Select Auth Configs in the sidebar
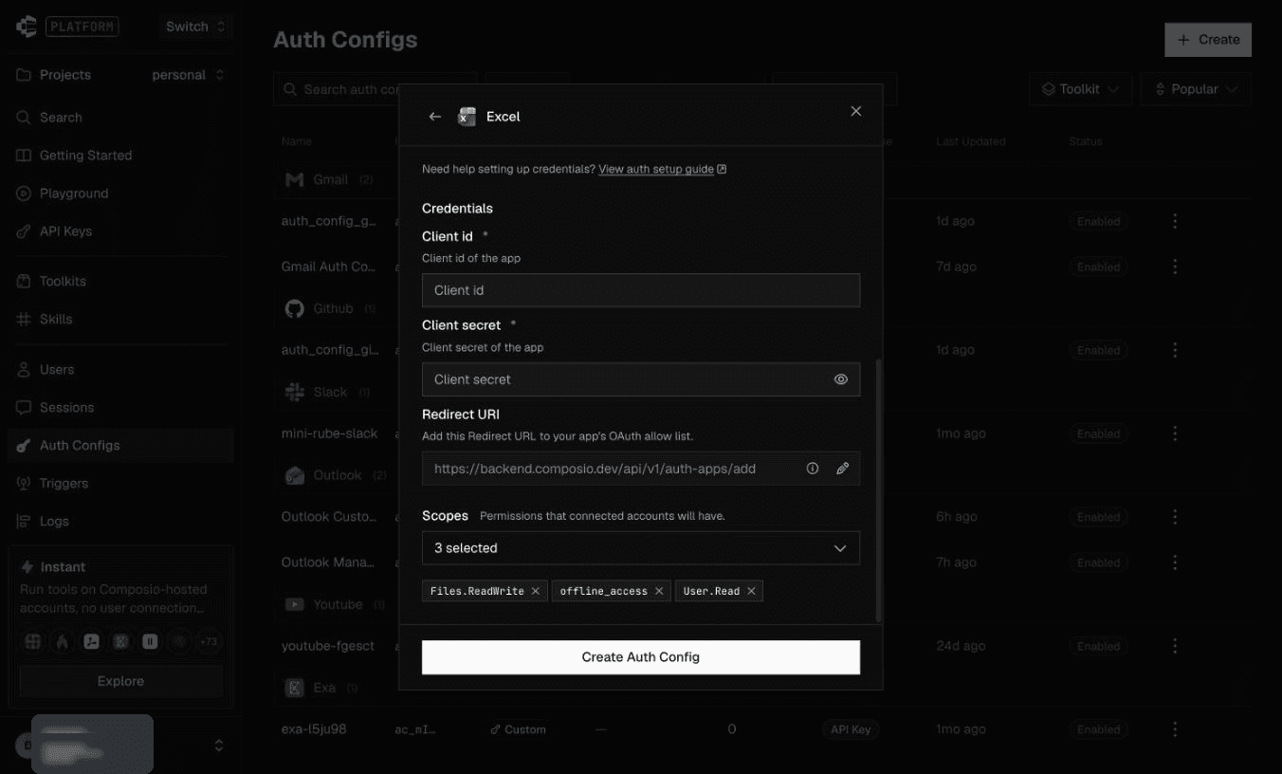This screenshot has height=774, width=1282. point(120,446)
